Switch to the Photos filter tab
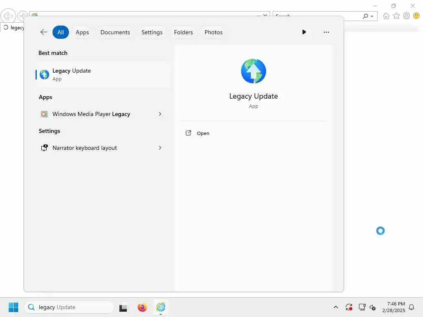 214,32
